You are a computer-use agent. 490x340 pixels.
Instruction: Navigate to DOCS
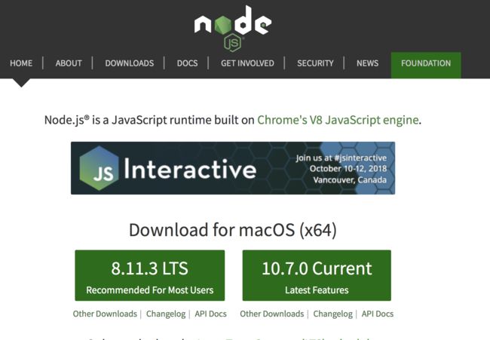pos(187,63)
